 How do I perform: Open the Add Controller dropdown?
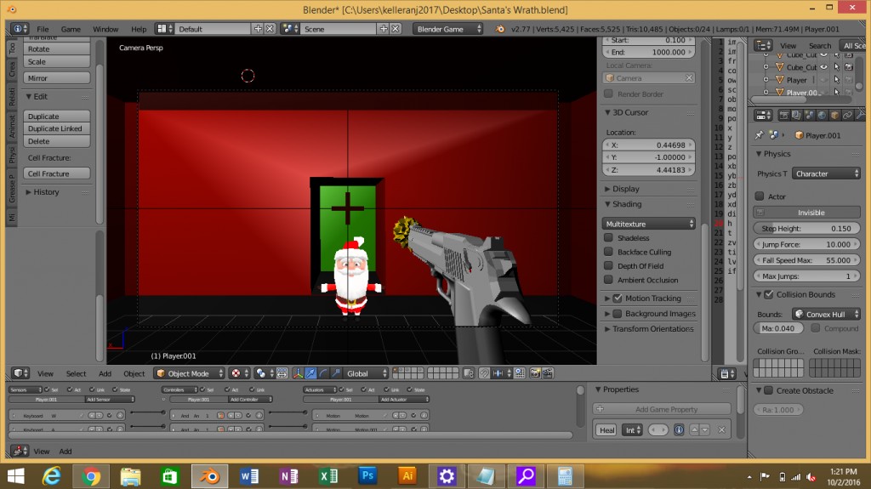pyautogui.click(x=251, y=400)
